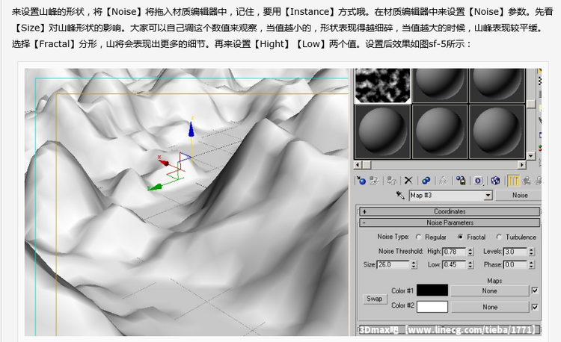Click the Make Unique icon
561x342 pixels.
click(443, 180)
